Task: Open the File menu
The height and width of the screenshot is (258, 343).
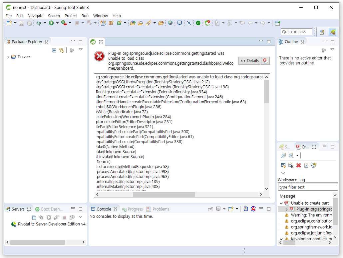Action: pyautogui.click(x=9, y=16)
